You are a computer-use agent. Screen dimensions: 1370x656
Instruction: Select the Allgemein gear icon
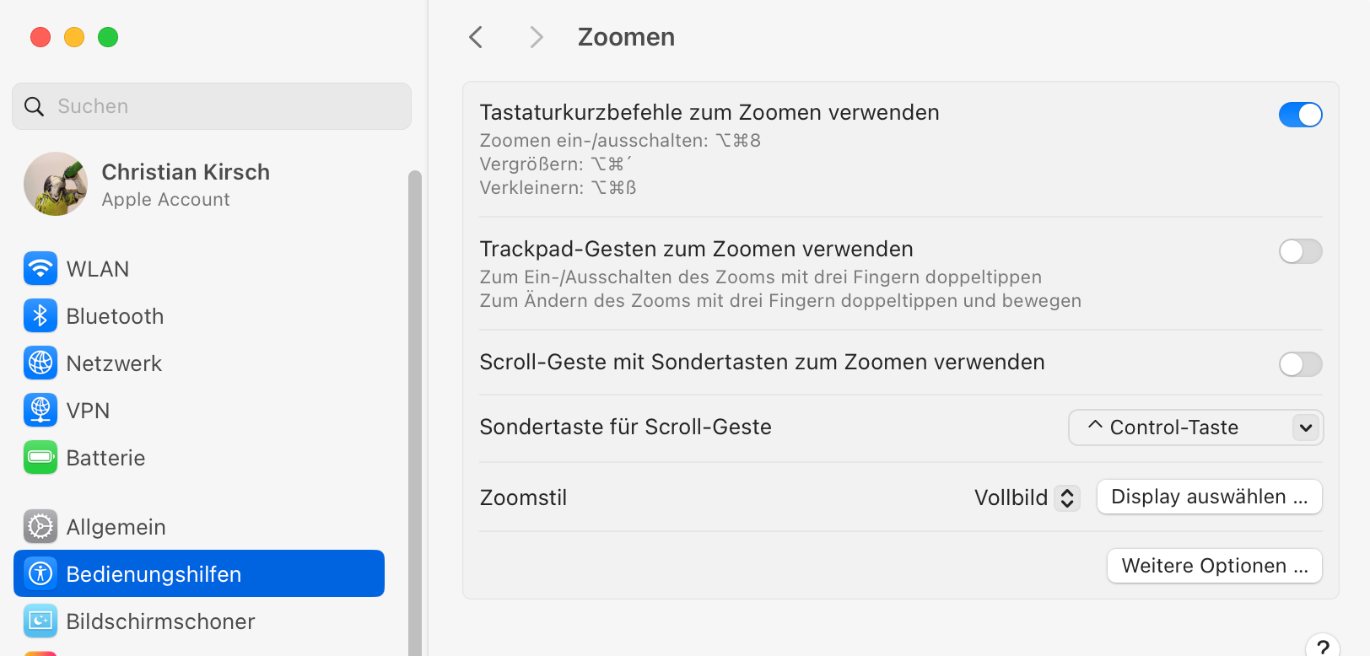tap(40, 527)
